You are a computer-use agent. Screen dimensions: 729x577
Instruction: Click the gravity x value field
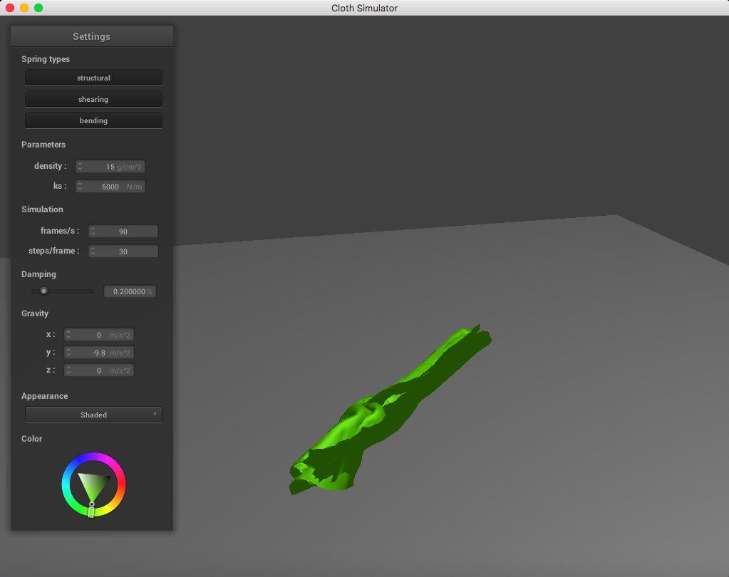(98, 335)
